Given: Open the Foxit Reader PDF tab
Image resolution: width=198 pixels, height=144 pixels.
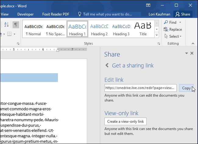Looking at the screenshot, I should pyautogui.click(x=56, y=14).
